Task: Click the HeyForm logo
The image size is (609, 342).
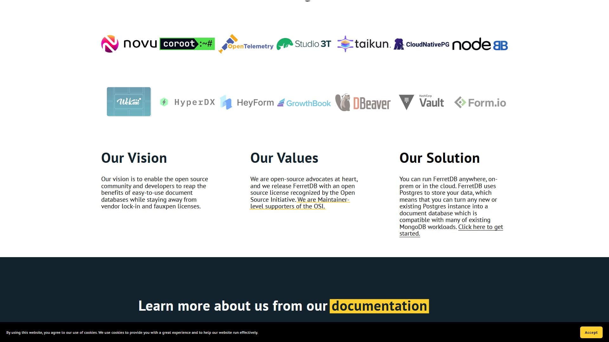Action: 247,102
